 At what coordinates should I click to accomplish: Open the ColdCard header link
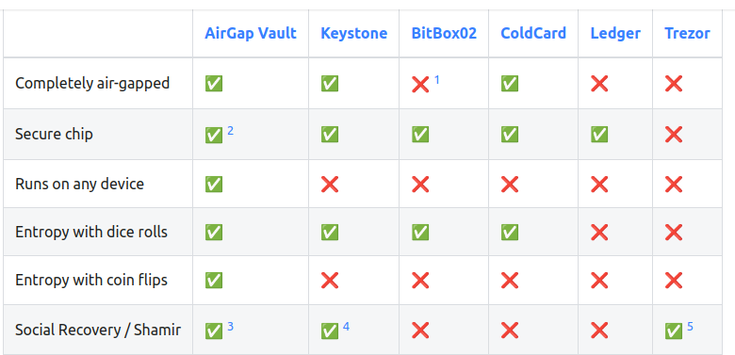[x=533, y=33]
